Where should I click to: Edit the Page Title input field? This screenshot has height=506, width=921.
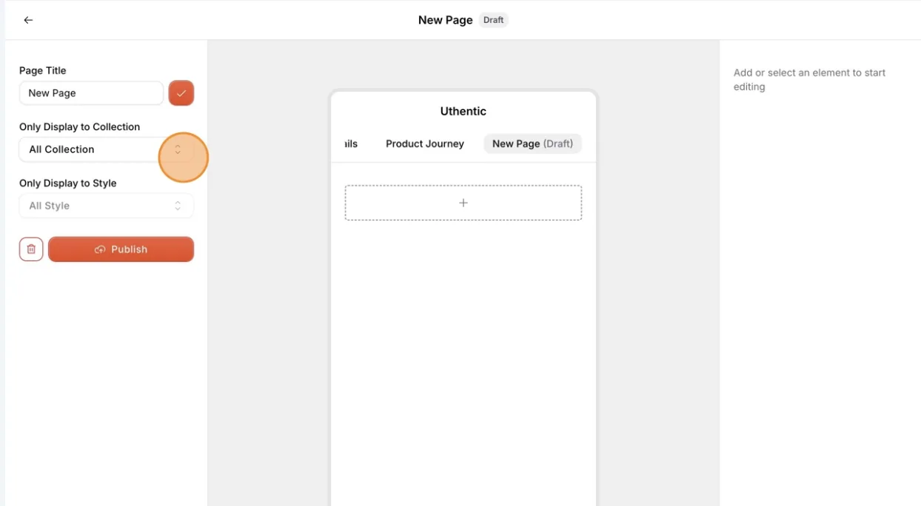click(x=91, y=93)
